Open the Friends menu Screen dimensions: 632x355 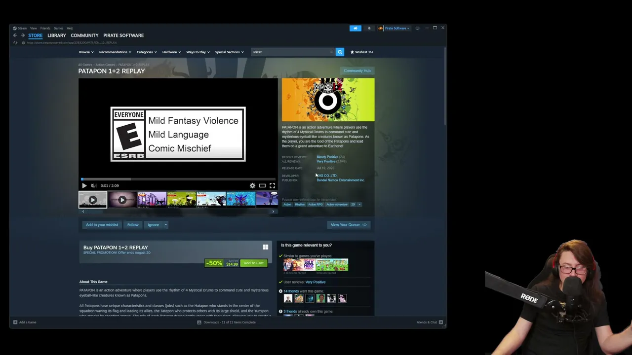(x=45, y=28)
